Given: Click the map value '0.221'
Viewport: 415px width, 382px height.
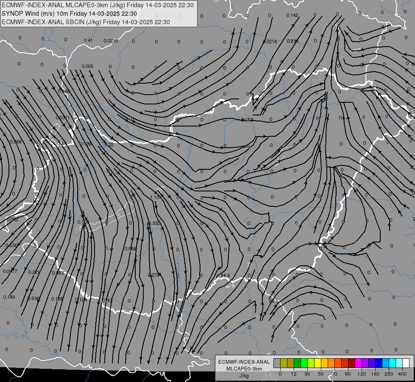Looking at the screenshot, I should (x=34, y=272).
